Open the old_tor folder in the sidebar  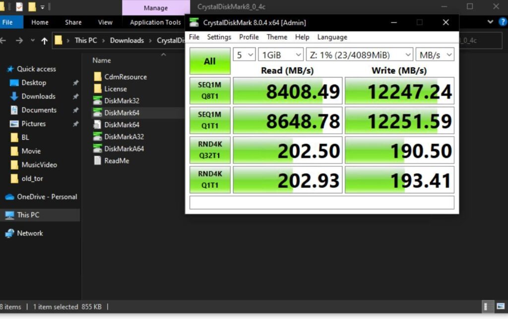pyautogui.click(x=32, y=179)
